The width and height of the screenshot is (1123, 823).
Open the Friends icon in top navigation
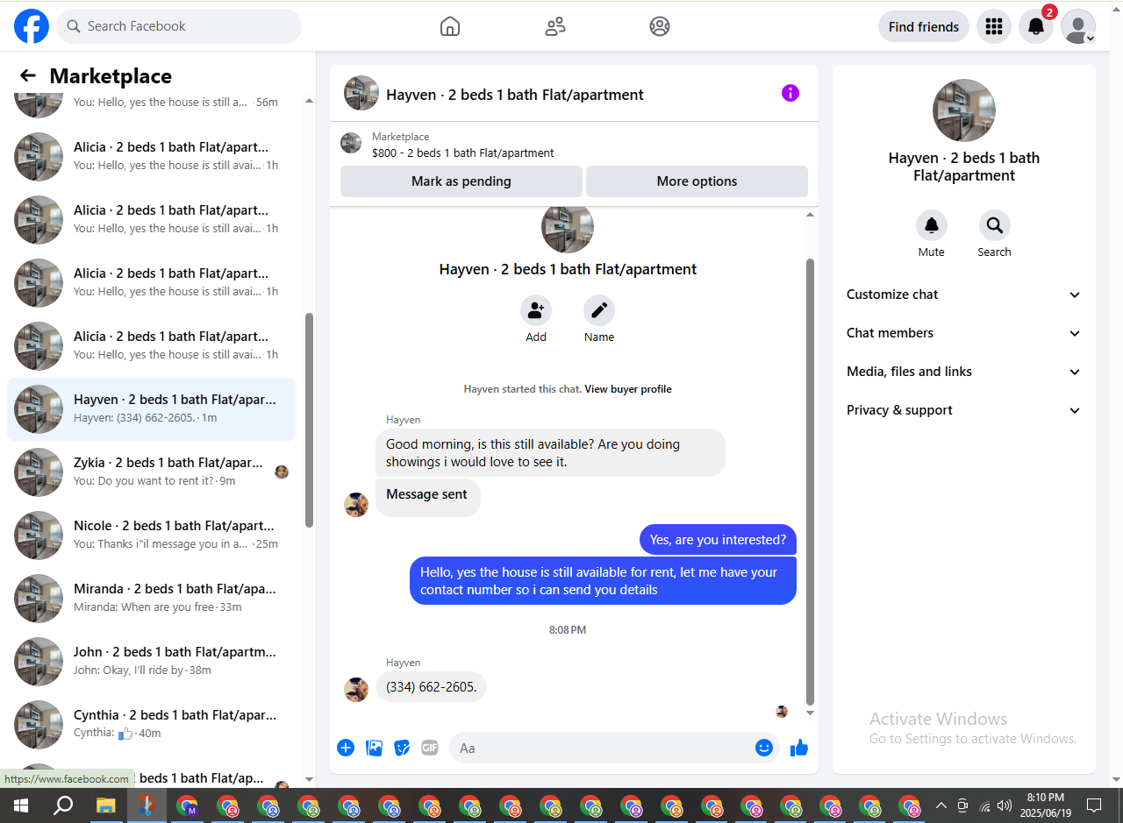555,26
